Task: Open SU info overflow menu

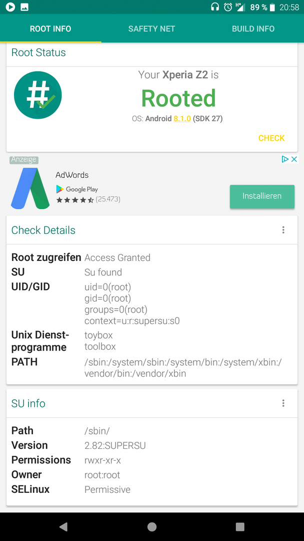Action: click(283, 403)
